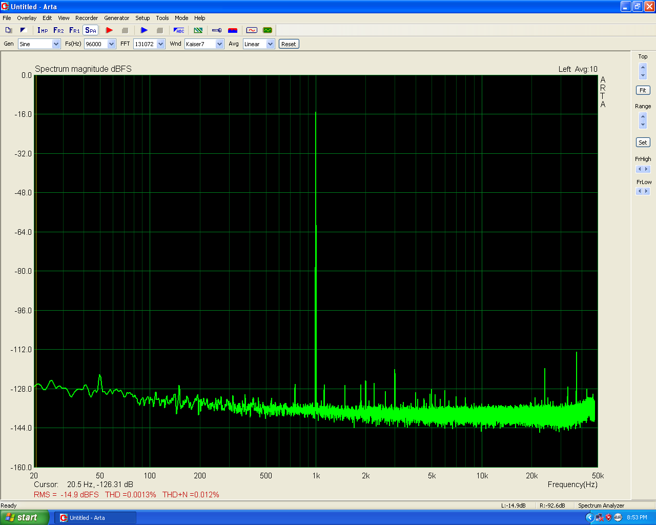The image size is (656, 525).
Task: Click FrLow left arrow
Action: pyautogui.click(x=639, y=191)
